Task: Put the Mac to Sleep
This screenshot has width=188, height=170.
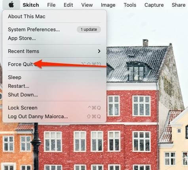Action: click(54, 77)
